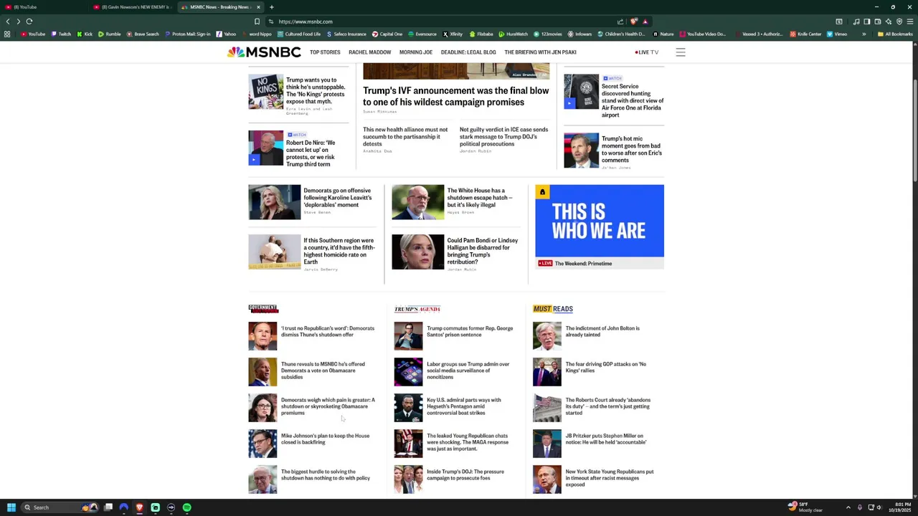This screenshot has width=918, height=516.
Task: Open the MSNBC site hamburger menu
Action: [x=681, y=52]
